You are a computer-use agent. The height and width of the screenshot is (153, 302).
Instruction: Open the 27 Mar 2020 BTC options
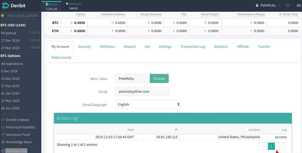click(x=10, y=101)
